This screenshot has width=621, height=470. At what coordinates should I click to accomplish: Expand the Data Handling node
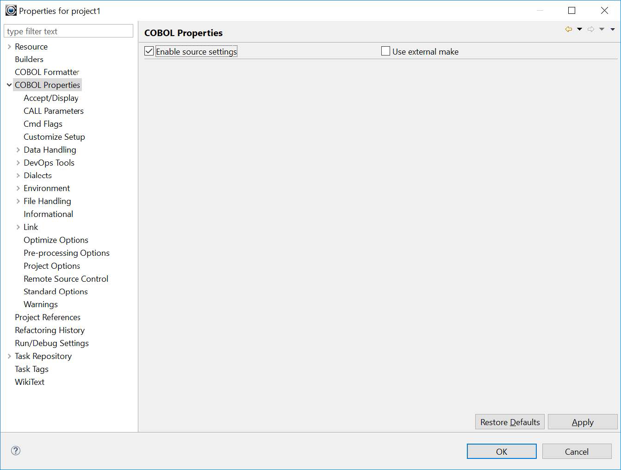[x=18, y=149]
